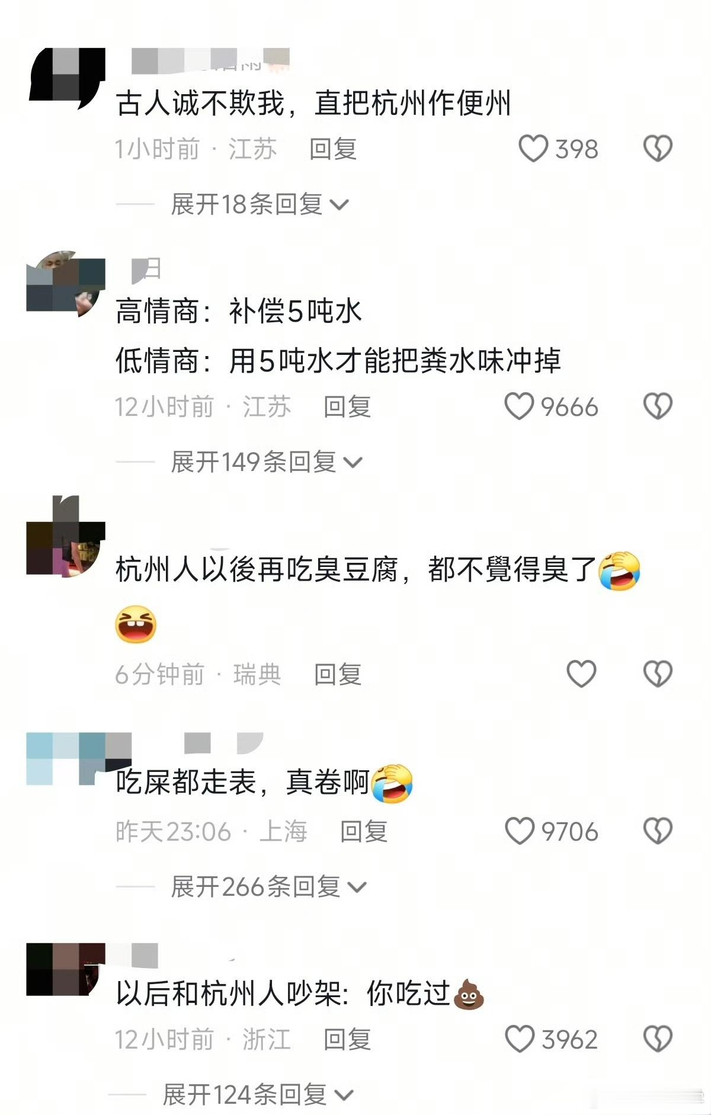Reply to the 6分钟前 瑞典 comment

point(338,674)
